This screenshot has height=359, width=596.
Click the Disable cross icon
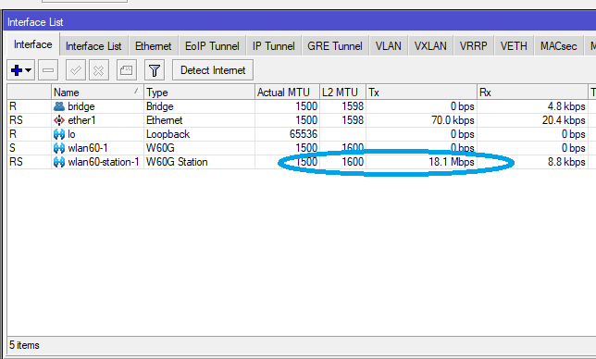(x=98, y=70)
